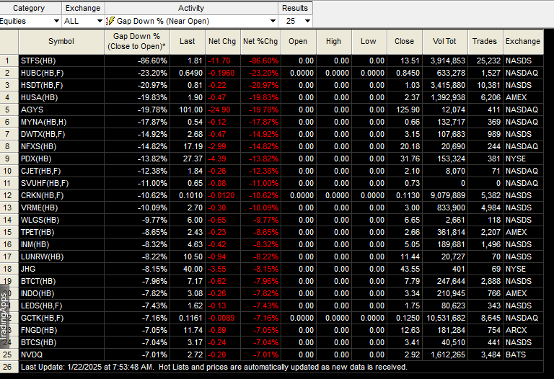Click the Symbol column header

61,42
